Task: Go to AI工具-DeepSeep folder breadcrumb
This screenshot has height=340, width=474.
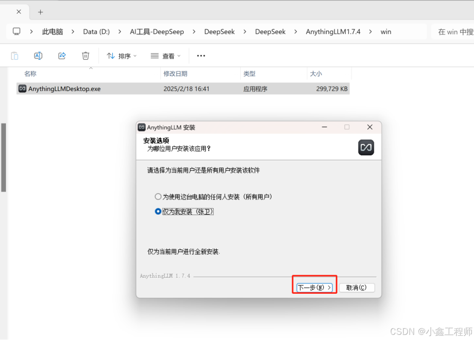Action: [x=157, y=32]
